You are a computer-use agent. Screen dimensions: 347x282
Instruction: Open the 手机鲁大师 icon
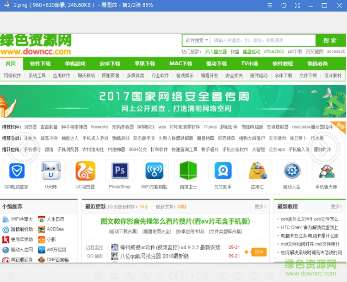click(x=327, y=171)
